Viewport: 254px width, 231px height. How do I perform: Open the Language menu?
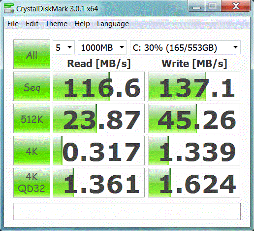click(113, 24)
